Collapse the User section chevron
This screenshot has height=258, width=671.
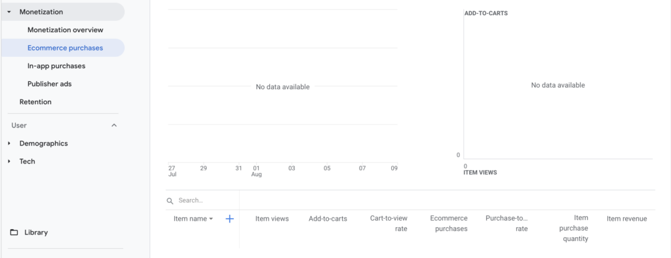click(x=114, y=125)
